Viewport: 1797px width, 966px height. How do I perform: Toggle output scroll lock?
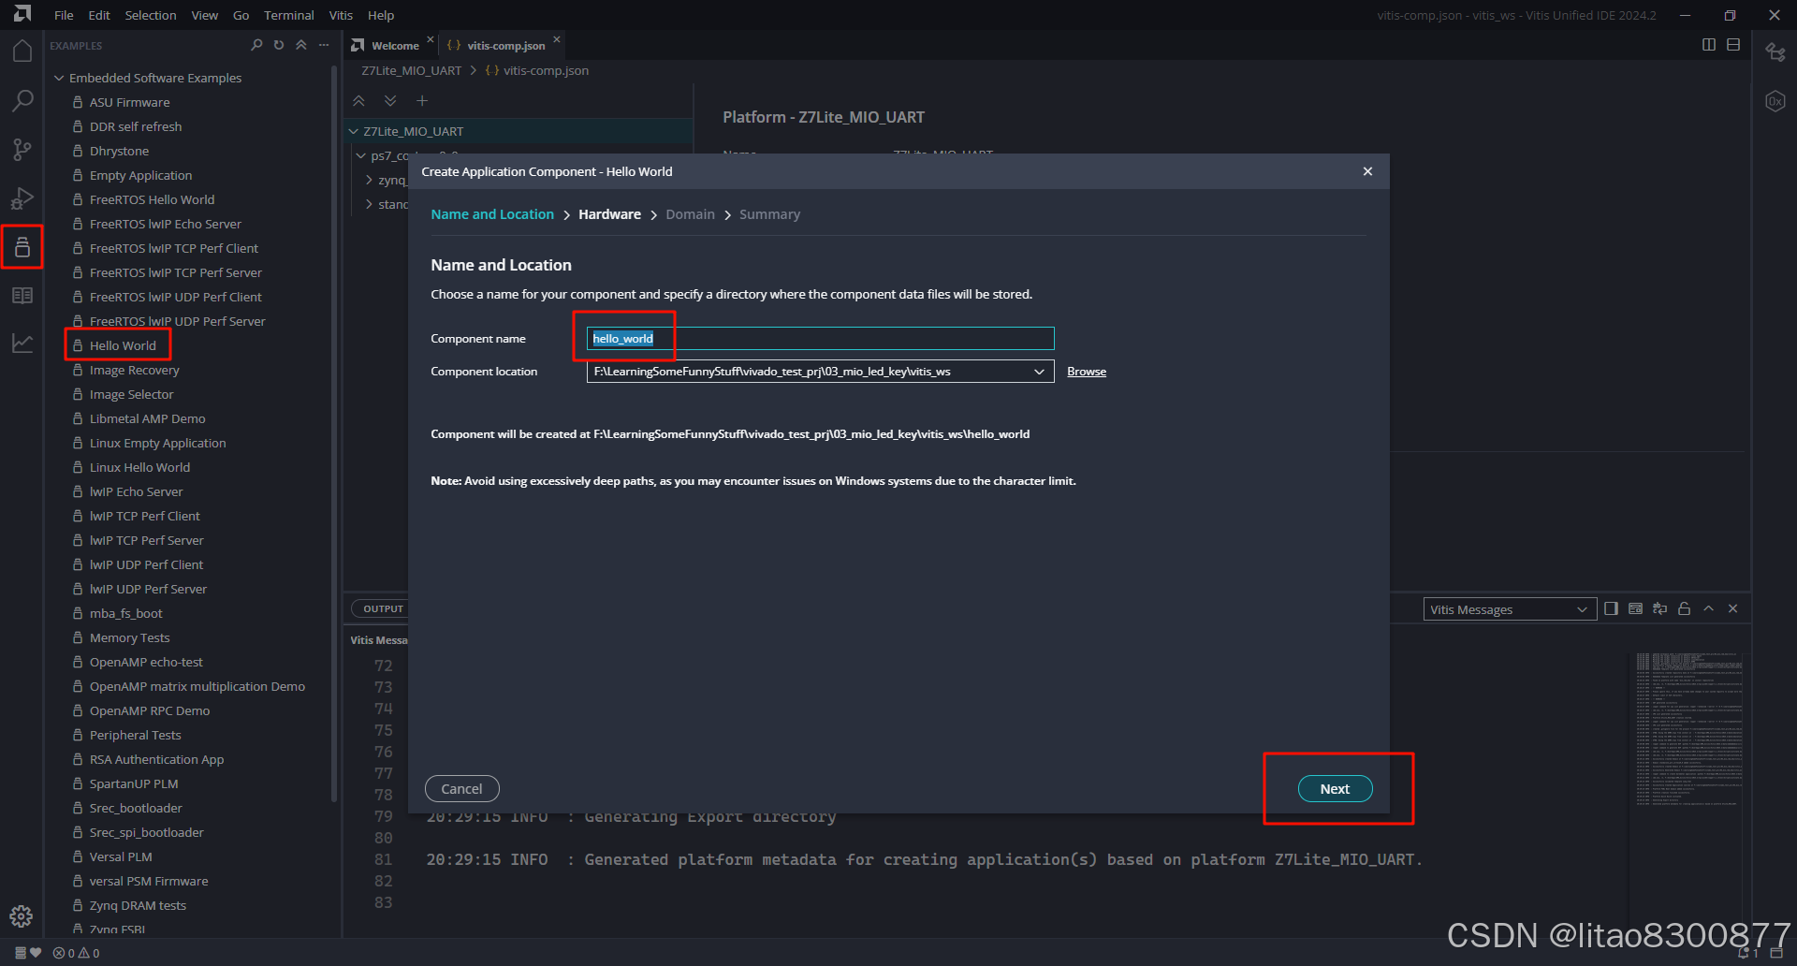click(x=1684, y=608)
